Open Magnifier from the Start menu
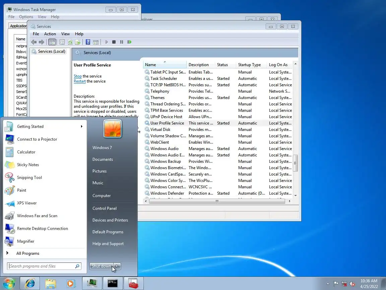Image resolution: width=386 pixels, height=290 pixels. tap(45, 241)
